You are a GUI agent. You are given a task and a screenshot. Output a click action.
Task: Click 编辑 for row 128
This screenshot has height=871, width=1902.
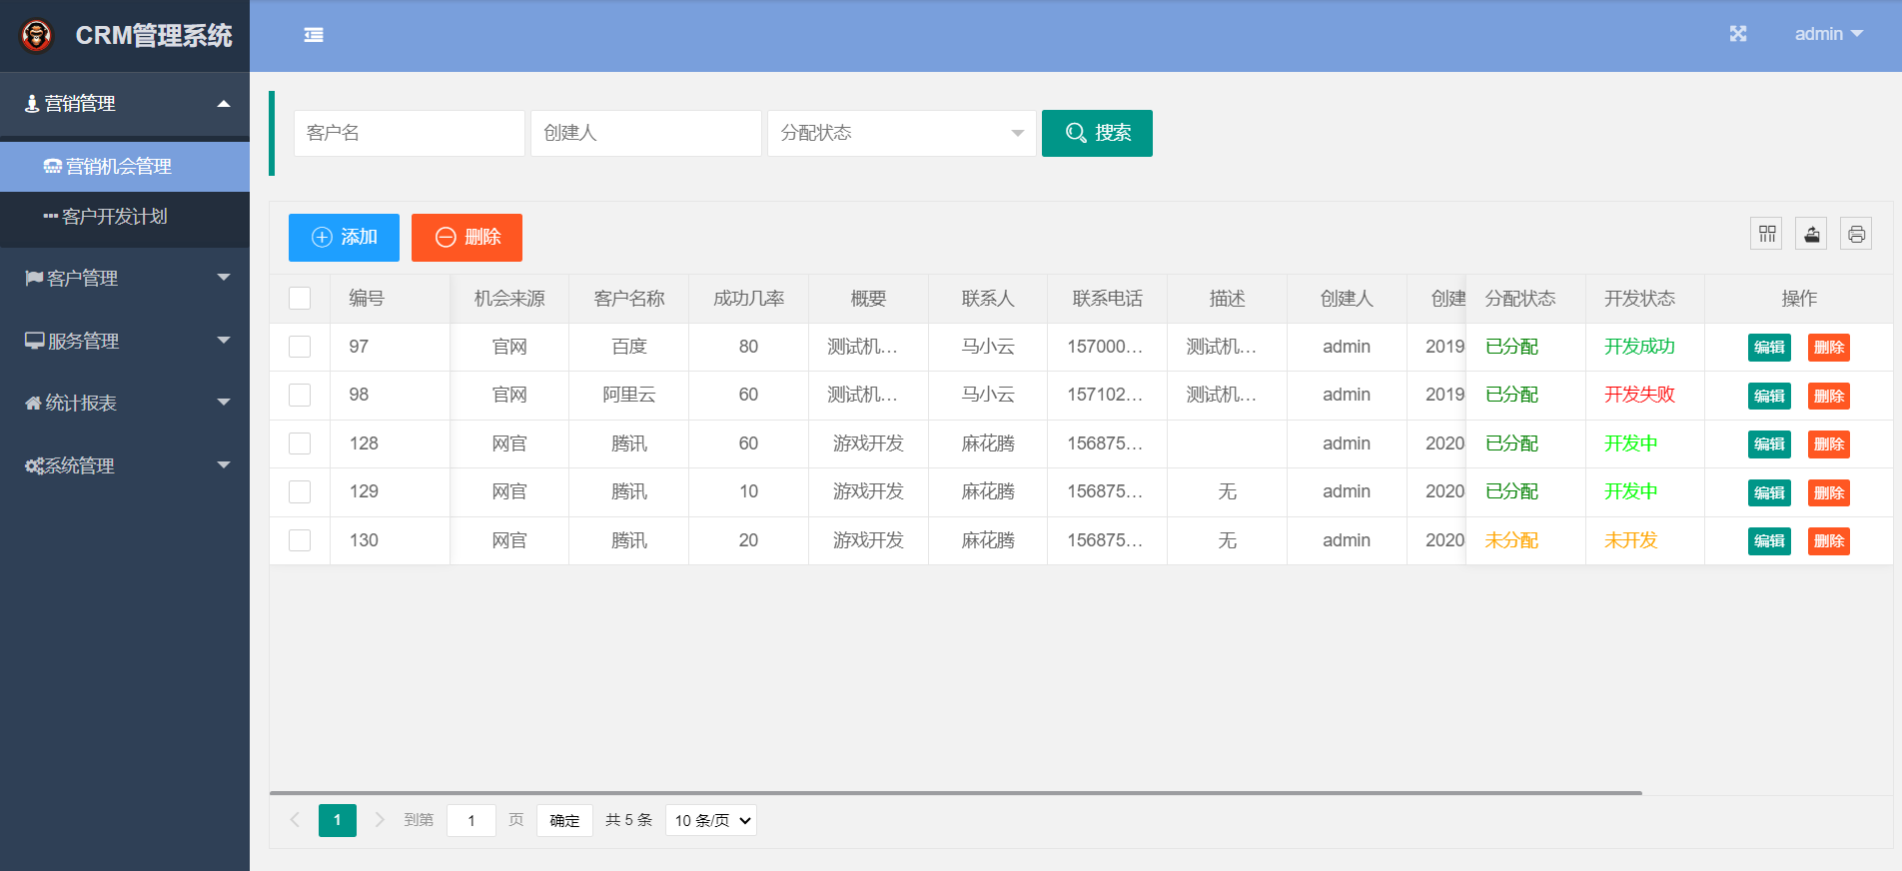1769,444
